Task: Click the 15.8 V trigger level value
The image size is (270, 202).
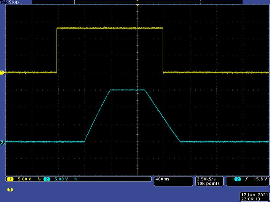Action: [x=261, y=179]
